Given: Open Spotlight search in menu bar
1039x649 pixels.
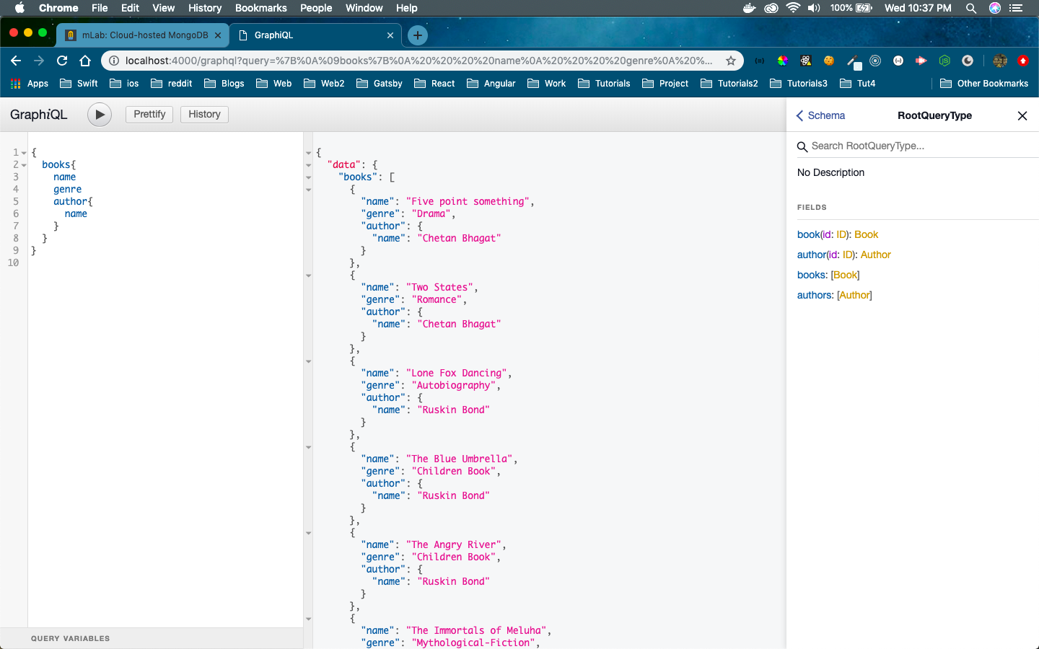Looking at the screenshot, I should pos(971,8).
